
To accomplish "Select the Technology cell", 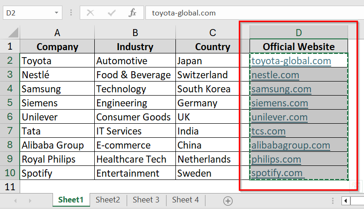I will click(x=135, y=89).
